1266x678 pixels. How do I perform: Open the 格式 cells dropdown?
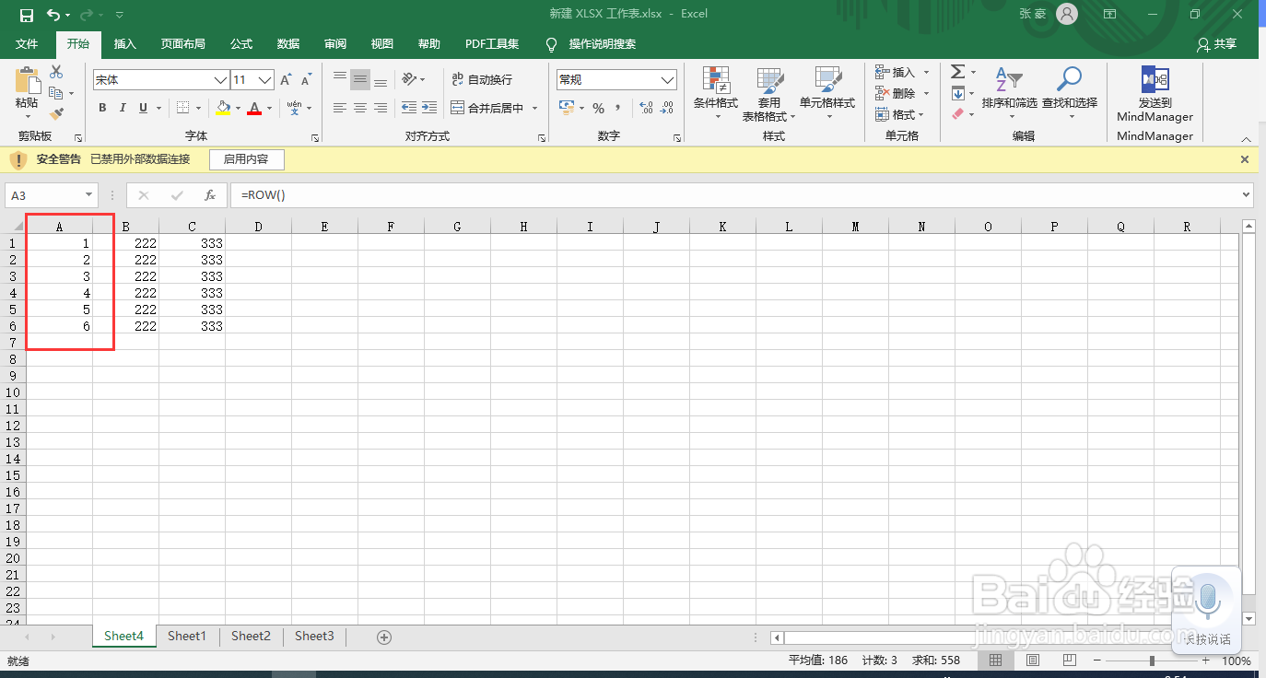point(897,114)
